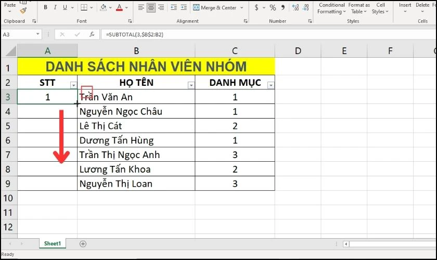Apply accounting dollar format
The width and height of the screenshot is (437, 260).
[x=256, y=7]
